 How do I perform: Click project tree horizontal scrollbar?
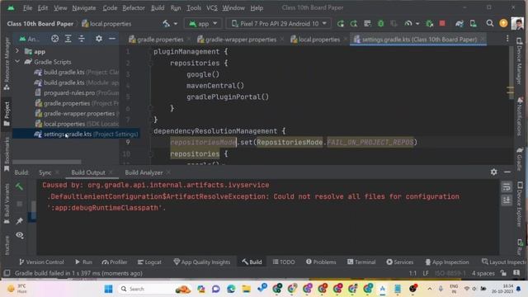tap(47, 162)
